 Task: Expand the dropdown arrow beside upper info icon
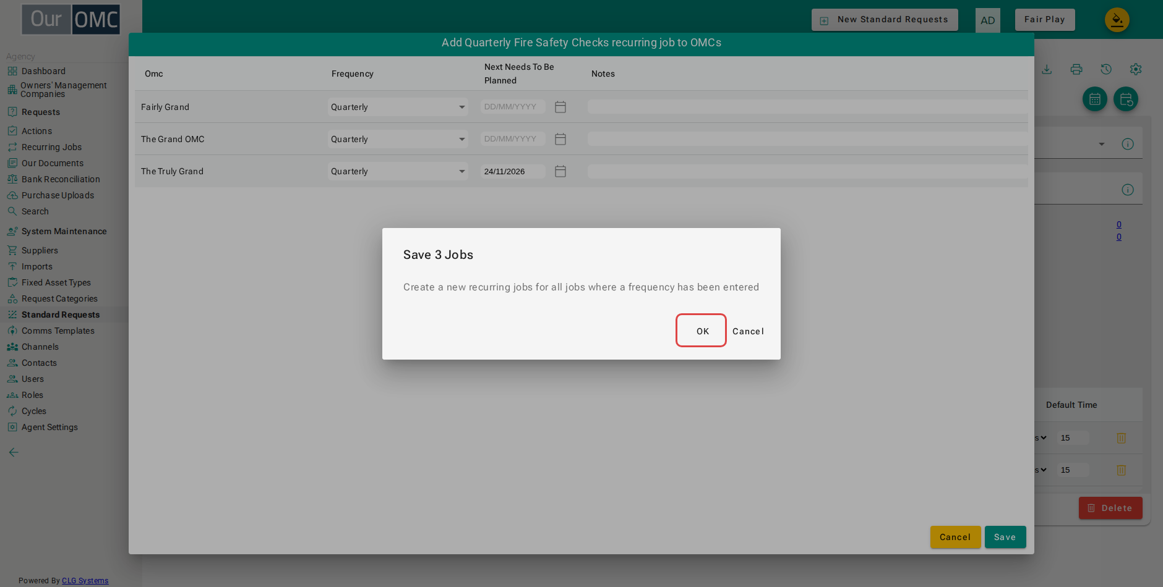[x=1102, y=144]
